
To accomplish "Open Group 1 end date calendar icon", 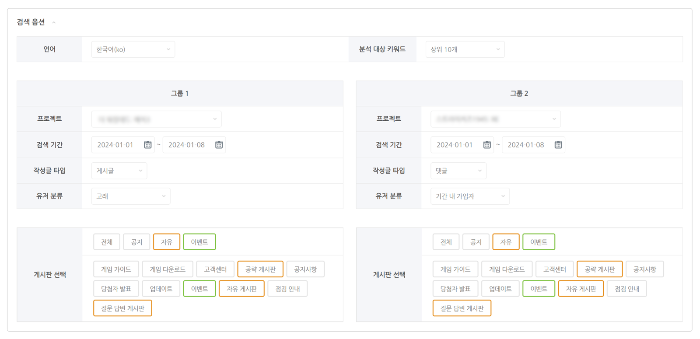I will 219,145.
